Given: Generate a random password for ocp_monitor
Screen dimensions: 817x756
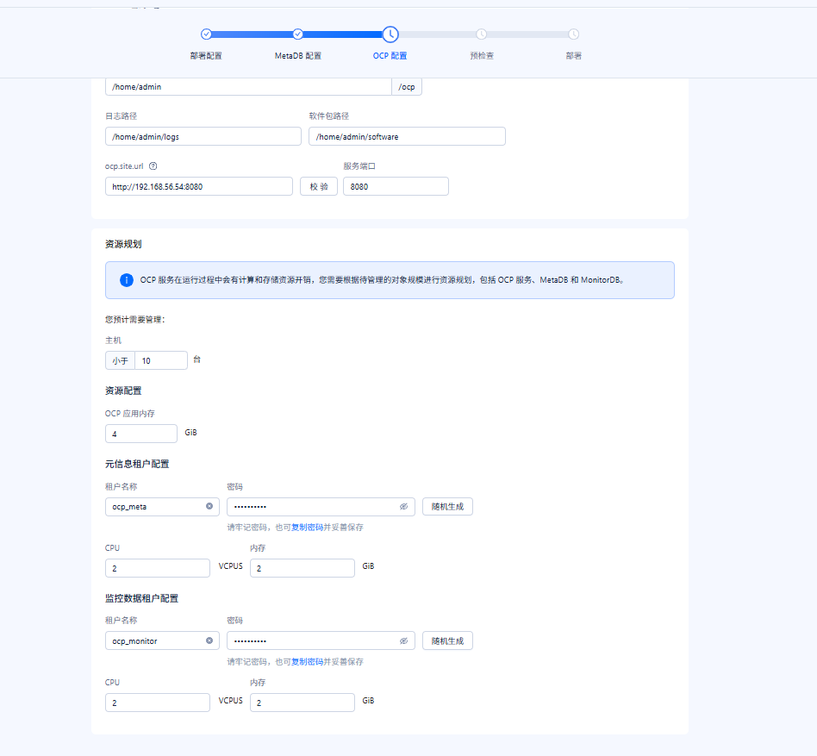Looking at the screenshot, I should 447,640.
